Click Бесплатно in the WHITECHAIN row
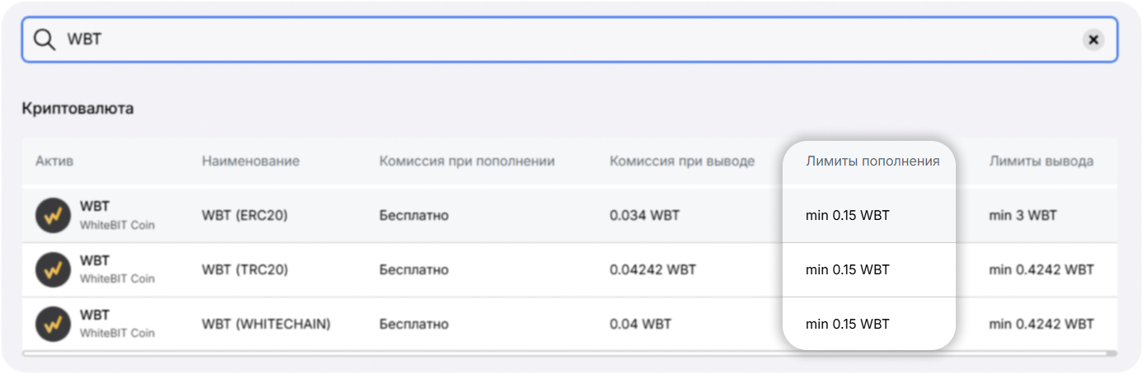Image resolution: width=1143 pixels, height=374 pixels. click(414, 325)
